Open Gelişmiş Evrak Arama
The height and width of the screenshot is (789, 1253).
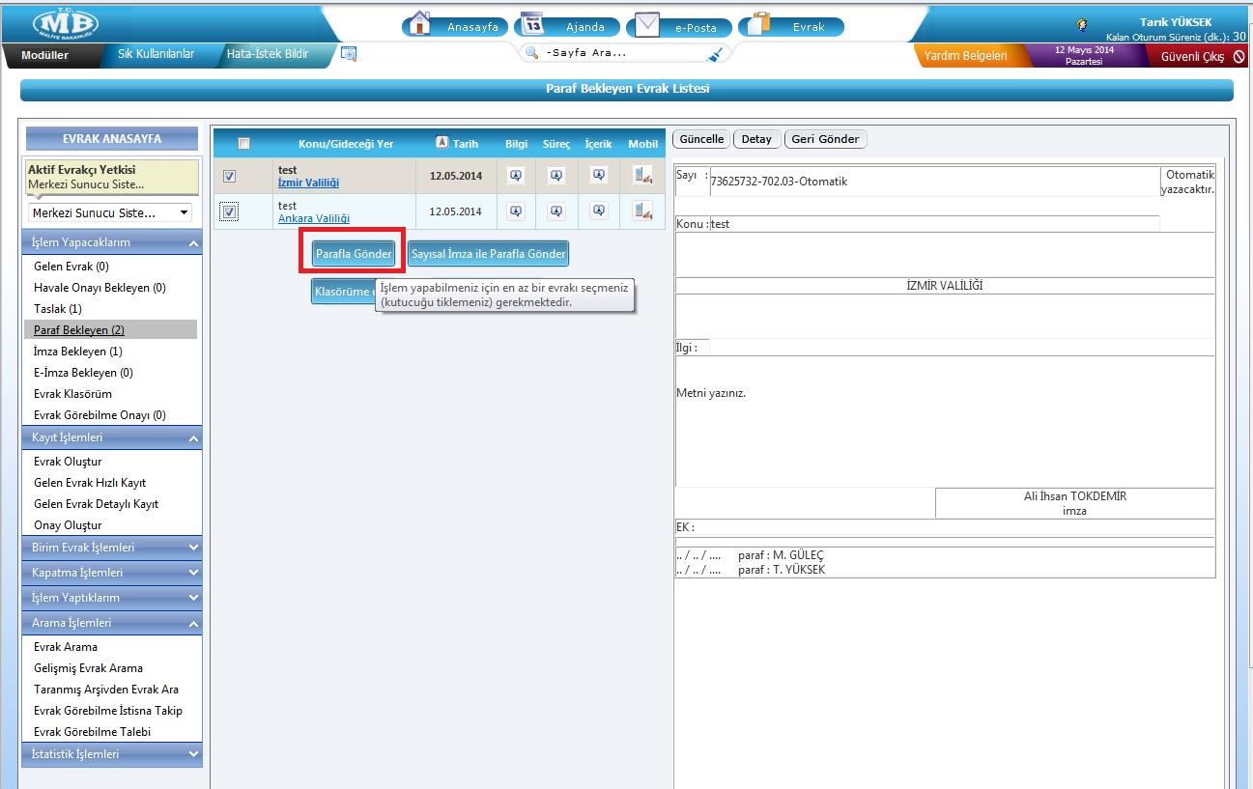point(88,668)
